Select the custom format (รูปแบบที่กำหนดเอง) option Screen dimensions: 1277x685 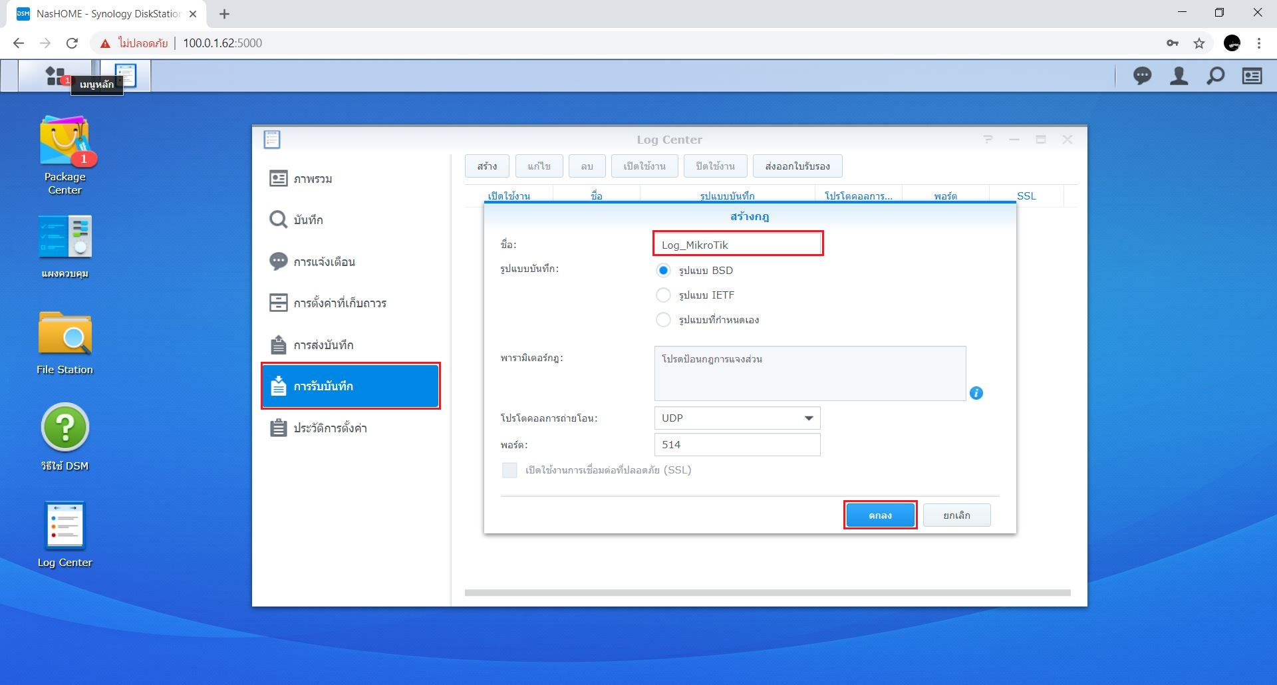tap(663, 319)
